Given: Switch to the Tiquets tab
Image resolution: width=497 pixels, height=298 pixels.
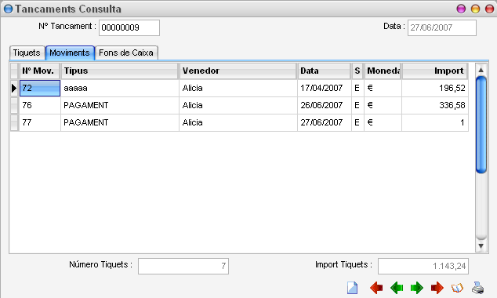Looking at the screenshot, I should 27,53.
